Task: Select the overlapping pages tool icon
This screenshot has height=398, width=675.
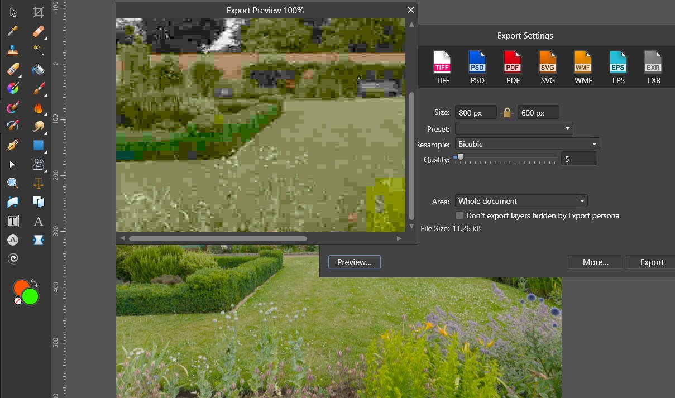Action: (39, 202)
